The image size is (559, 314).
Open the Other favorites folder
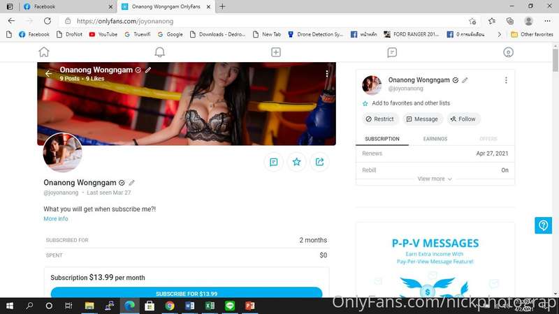coord(532,34)
